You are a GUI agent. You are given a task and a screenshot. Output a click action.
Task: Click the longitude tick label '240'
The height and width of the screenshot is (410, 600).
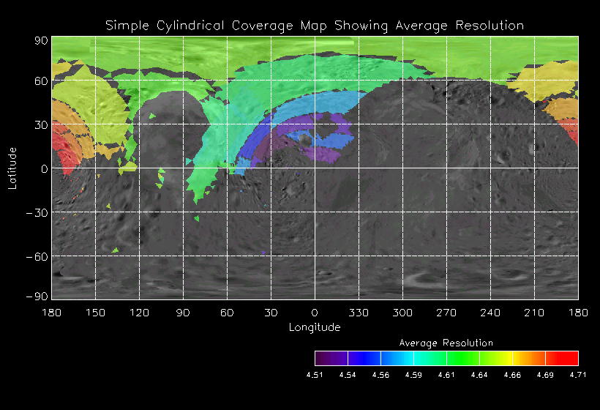click(x=490, y=313)
